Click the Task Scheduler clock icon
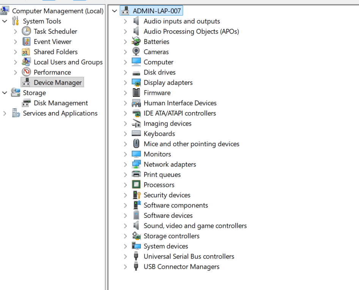359x290 pixels. click(x=26, y=31)
